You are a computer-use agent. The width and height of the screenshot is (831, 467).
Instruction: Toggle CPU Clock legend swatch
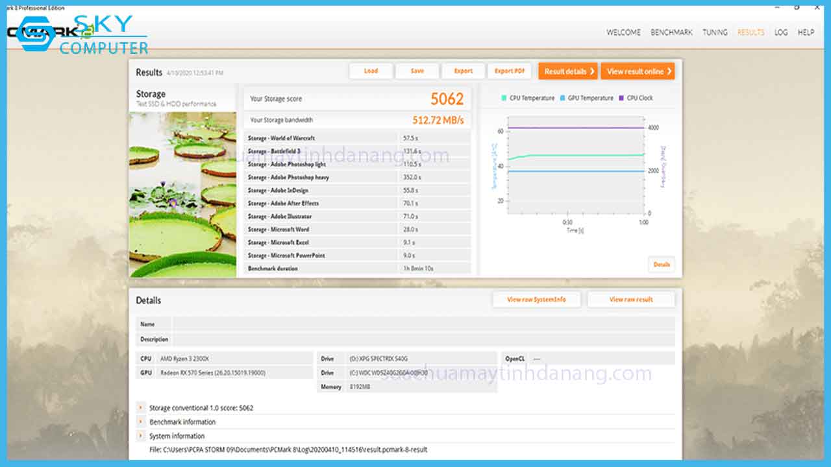click(x=621, y=98)
